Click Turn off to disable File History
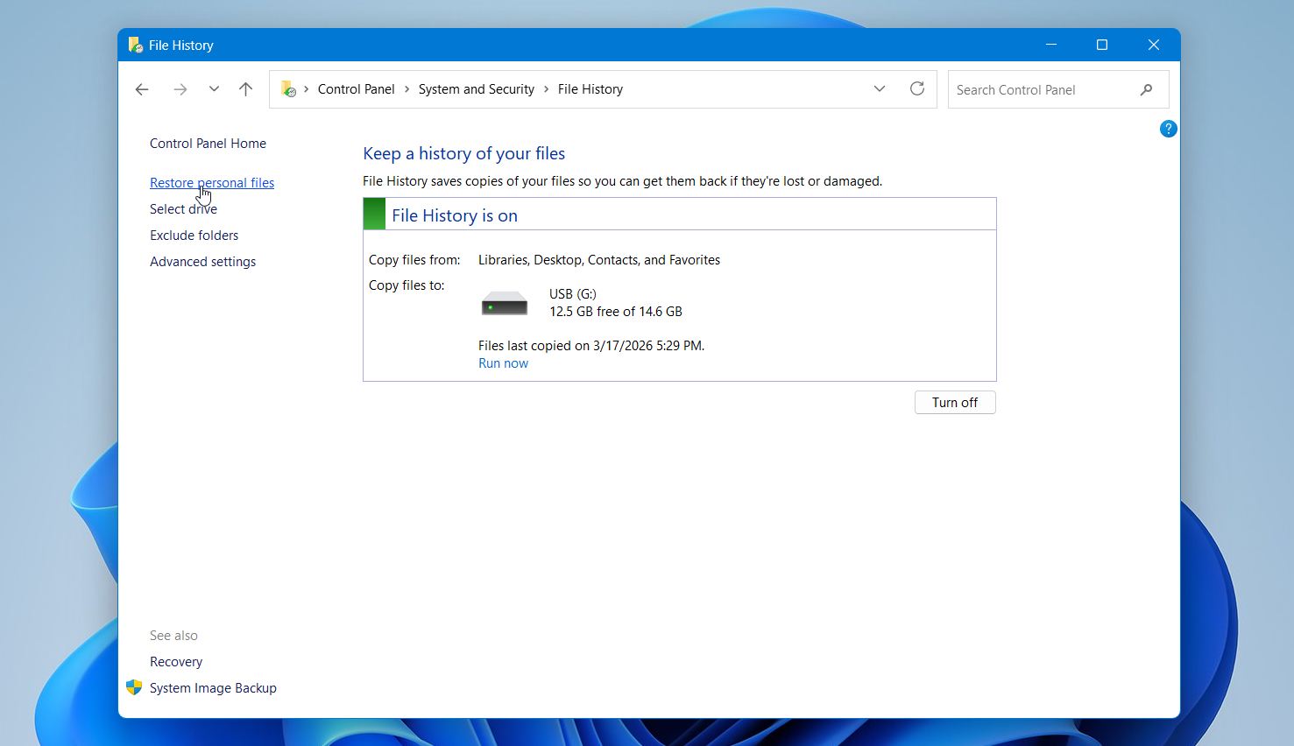 click(954, 402)
